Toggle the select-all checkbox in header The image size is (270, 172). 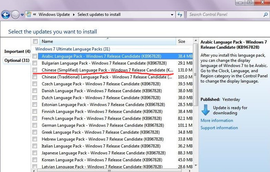(x=35, y=41)
